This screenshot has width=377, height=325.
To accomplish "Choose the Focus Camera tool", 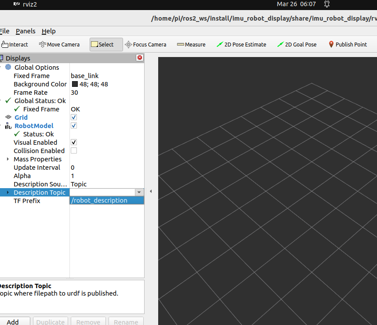I will pos(145,45).
